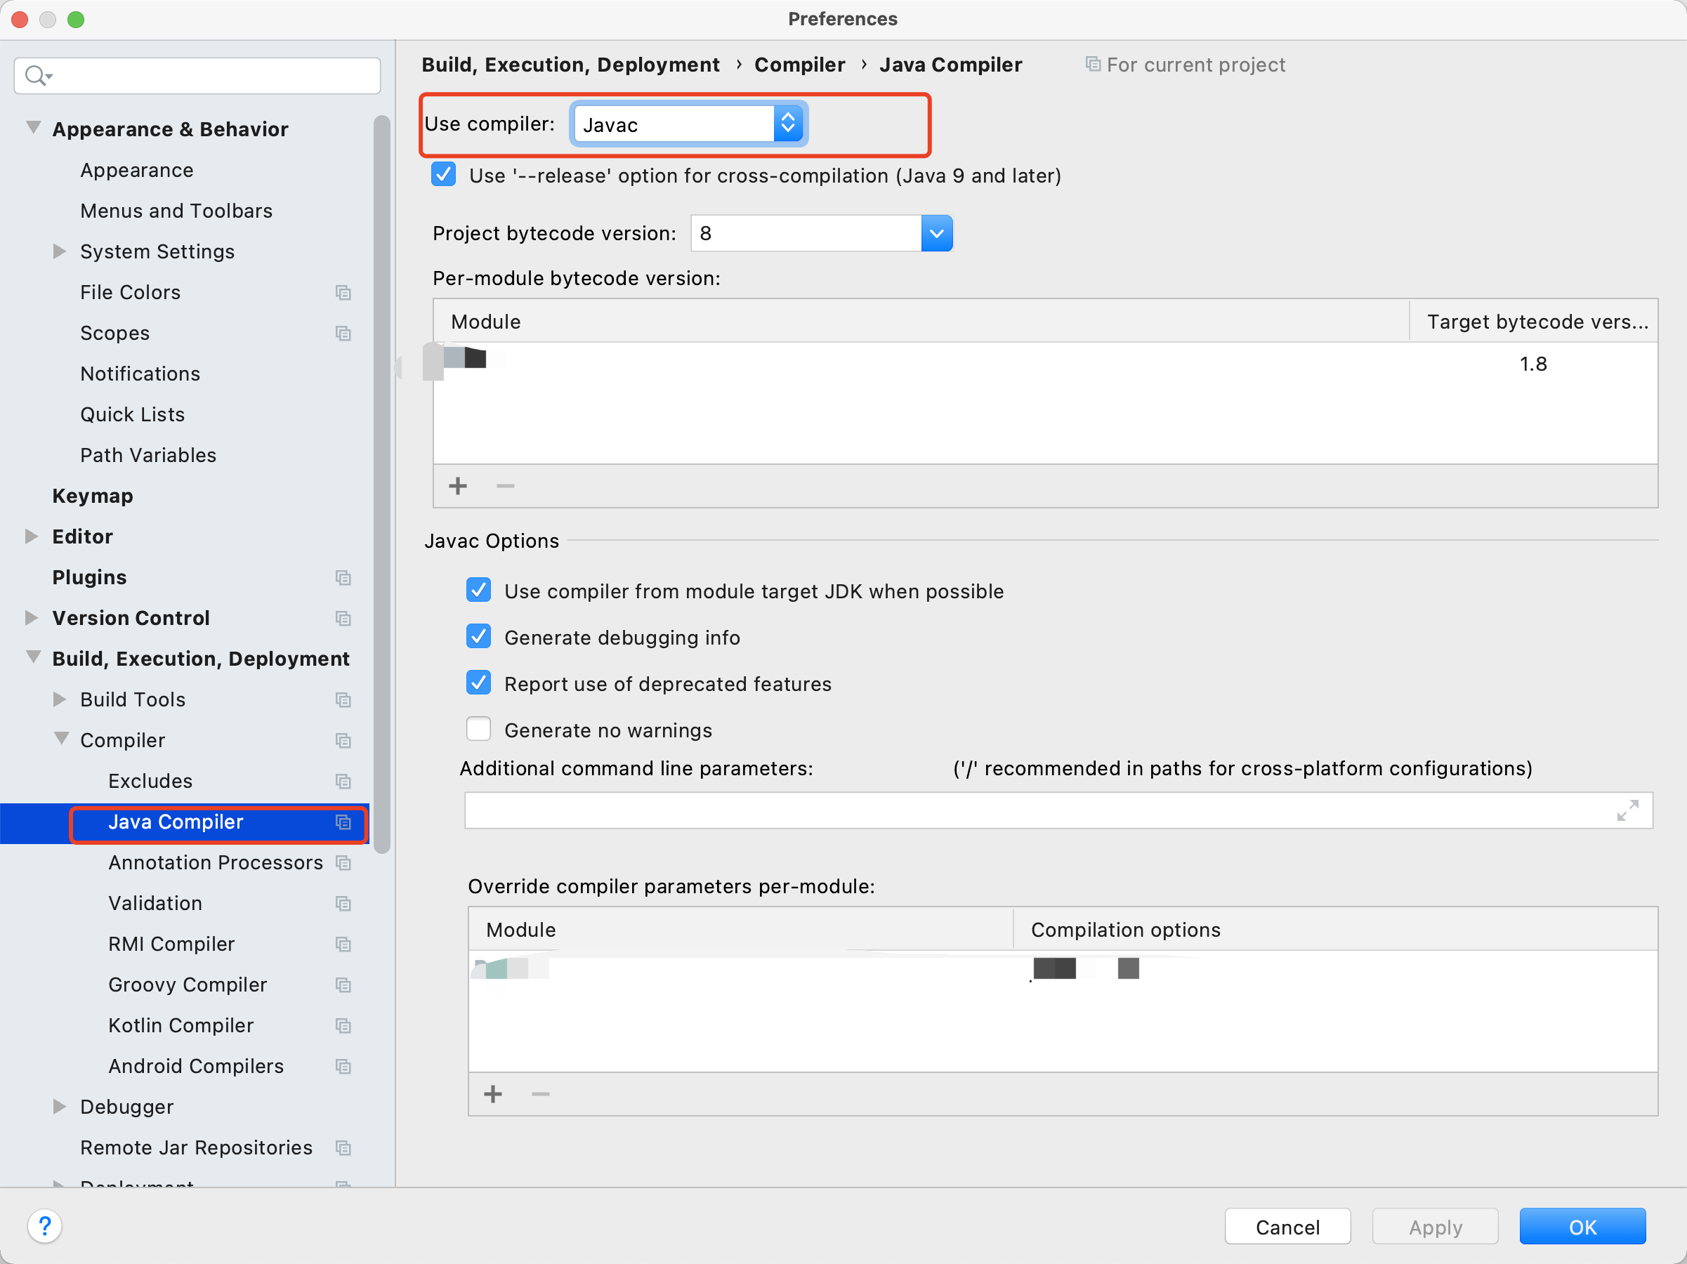Expand the Version Control tree section
1687x1264 pixels.
click(32, 617)
